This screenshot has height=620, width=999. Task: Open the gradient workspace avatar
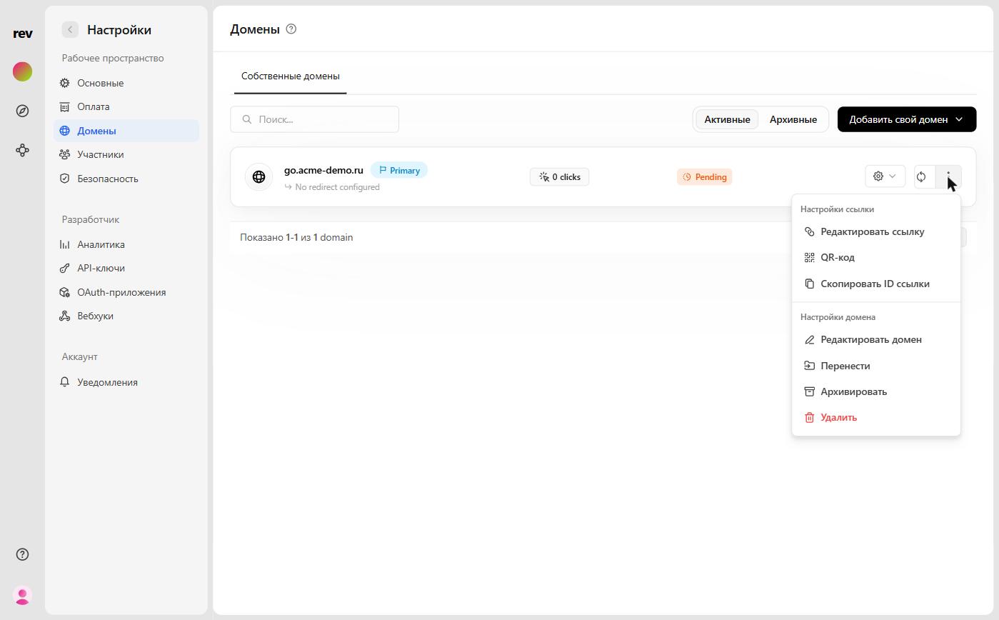point(23,71)
